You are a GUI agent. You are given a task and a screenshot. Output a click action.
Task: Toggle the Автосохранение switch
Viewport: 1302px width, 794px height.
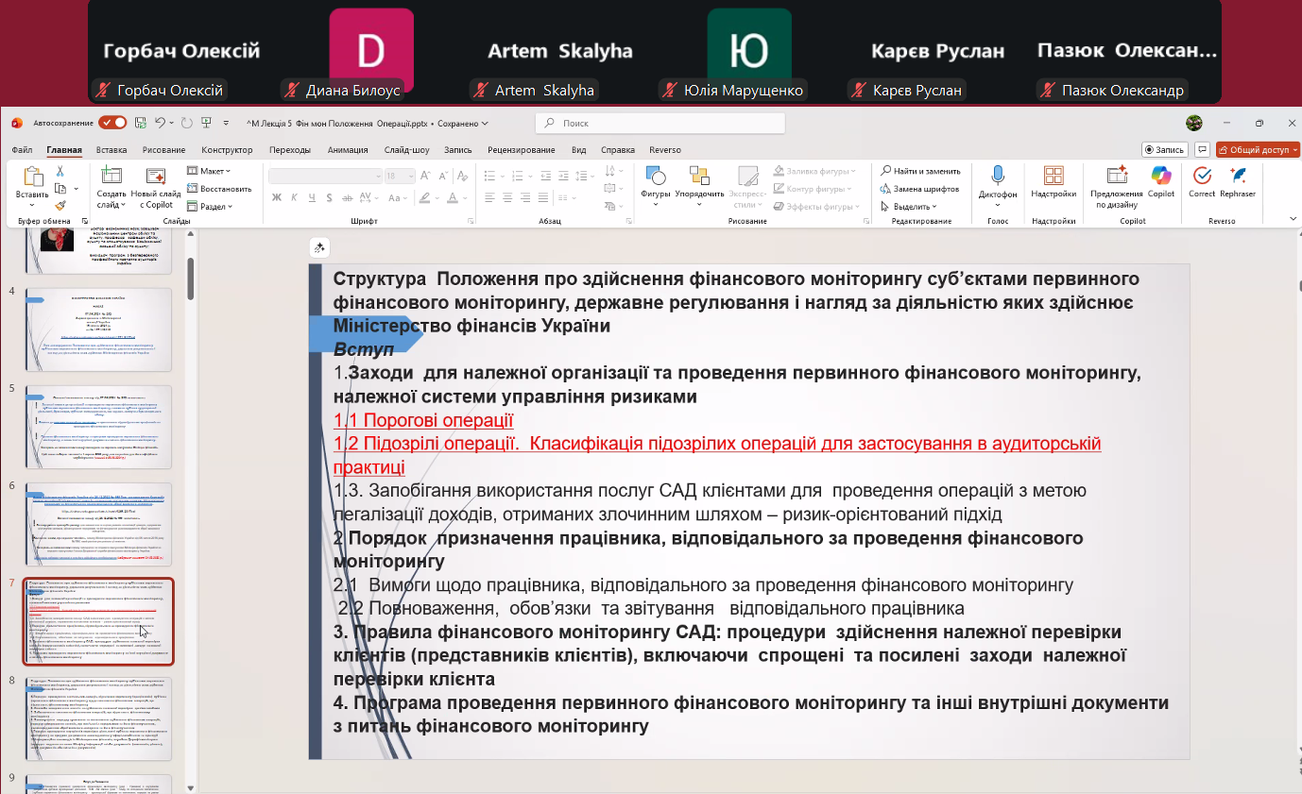(x=112, y=123)
